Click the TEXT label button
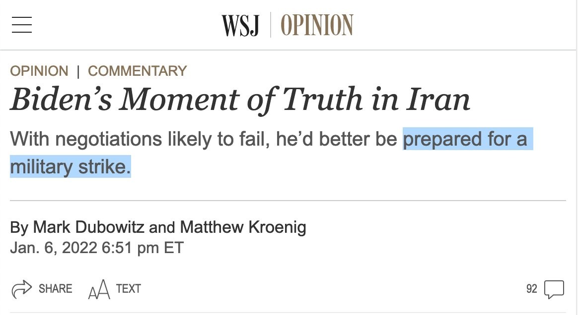Image resolution: width=578 pixels, height=315 pixels. [x=128, y=289]
